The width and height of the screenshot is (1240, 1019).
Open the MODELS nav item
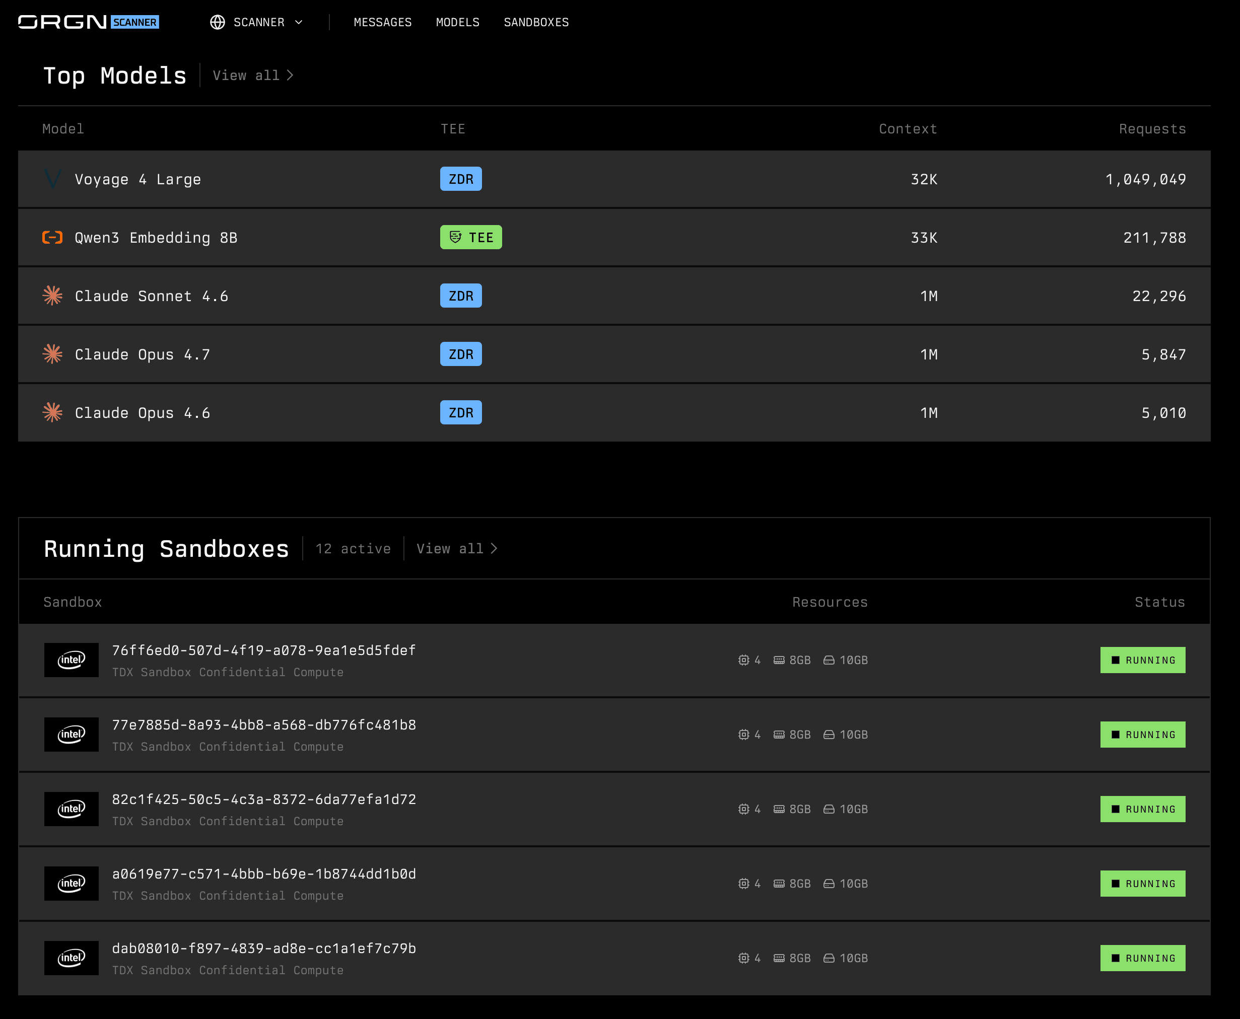click(x=458, y=22)
